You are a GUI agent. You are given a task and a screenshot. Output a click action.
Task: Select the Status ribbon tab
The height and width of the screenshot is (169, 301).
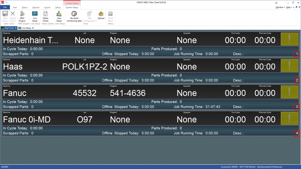click(25, 7)
